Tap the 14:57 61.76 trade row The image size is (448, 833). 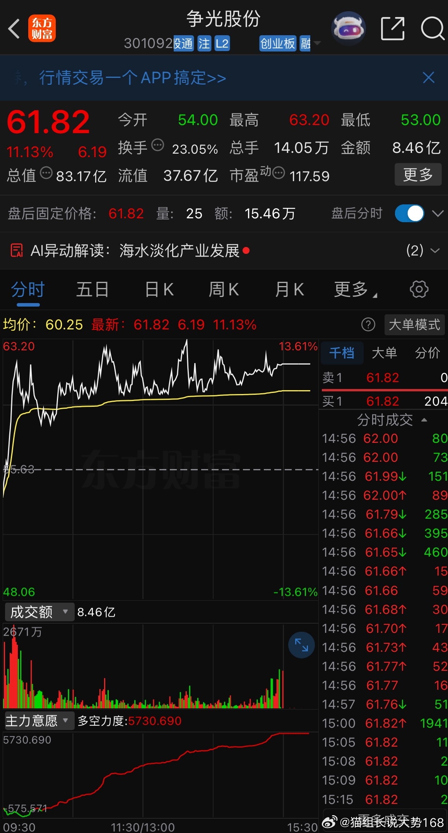click(384, 704)
